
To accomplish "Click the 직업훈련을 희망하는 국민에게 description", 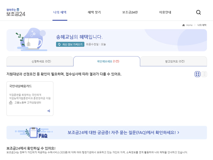I will (30, 96).
